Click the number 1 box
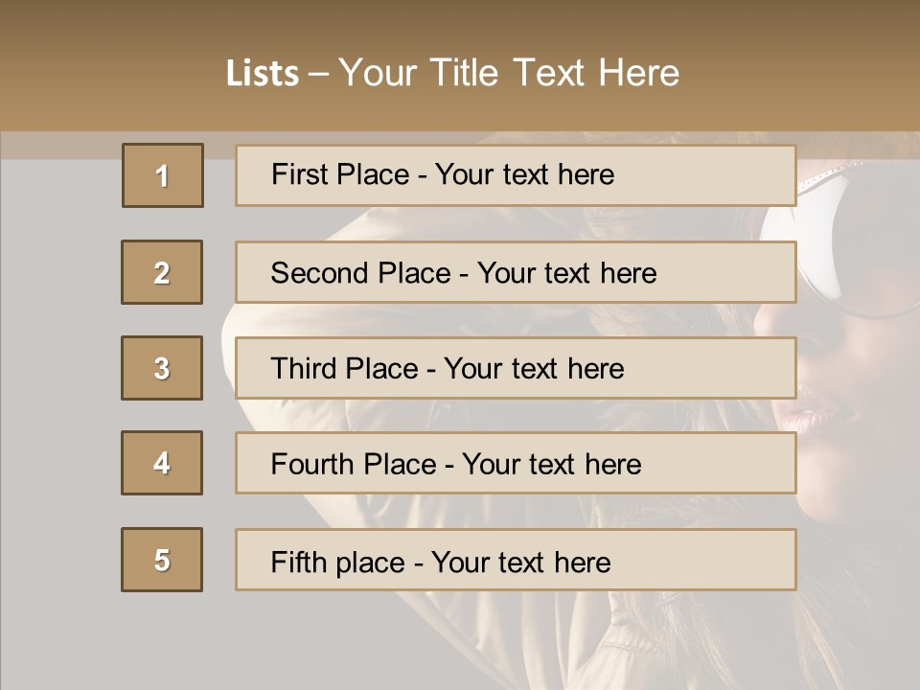Image resolution: width=920 pixels, height=690 pixels. [x=163, y=175]
